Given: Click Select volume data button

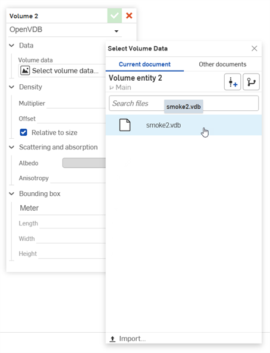Looking at the screenshot, I should [62, 71].
